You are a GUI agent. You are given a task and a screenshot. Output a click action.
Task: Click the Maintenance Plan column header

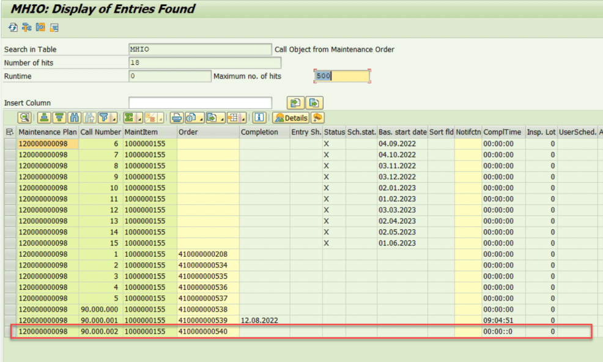point(48,132)
